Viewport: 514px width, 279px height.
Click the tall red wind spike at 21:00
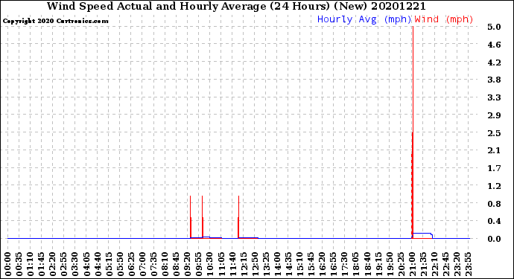(413, 132)
